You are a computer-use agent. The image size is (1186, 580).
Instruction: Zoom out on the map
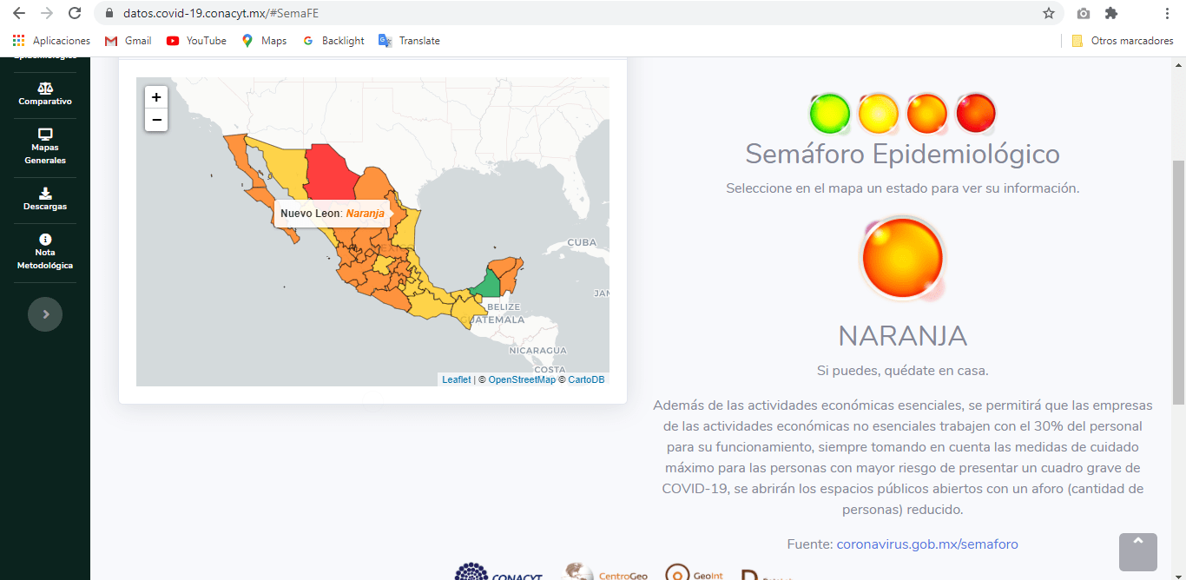156,120
